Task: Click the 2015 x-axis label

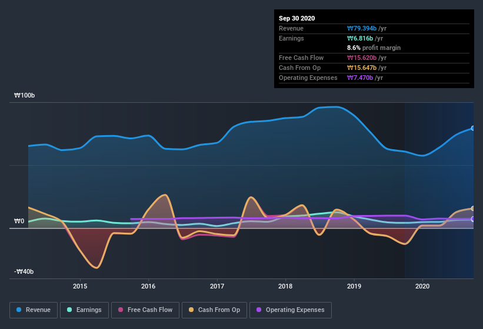Action: pos(80,286)
